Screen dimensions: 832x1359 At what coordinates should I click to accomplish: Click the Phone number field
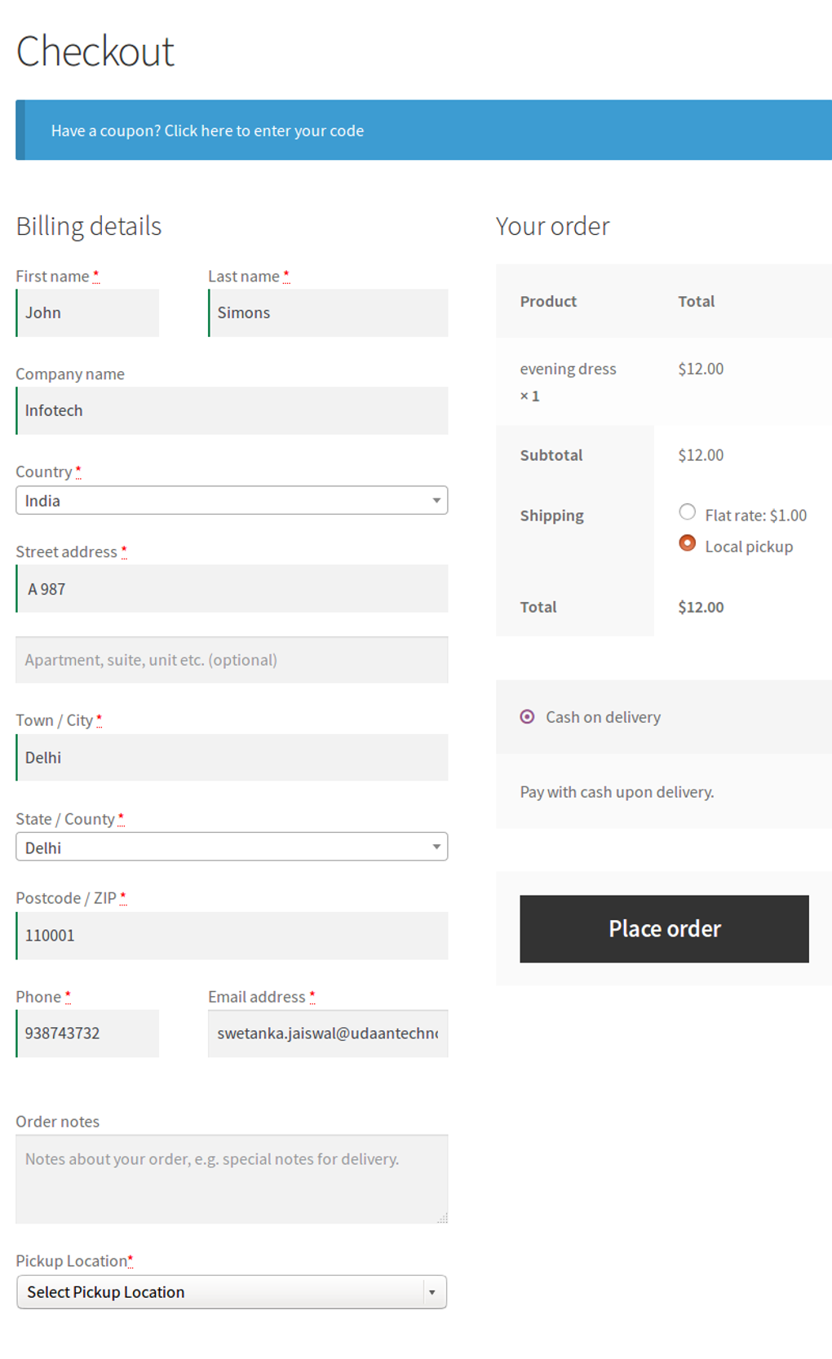pyautogui.click(x=88, y=1034)
